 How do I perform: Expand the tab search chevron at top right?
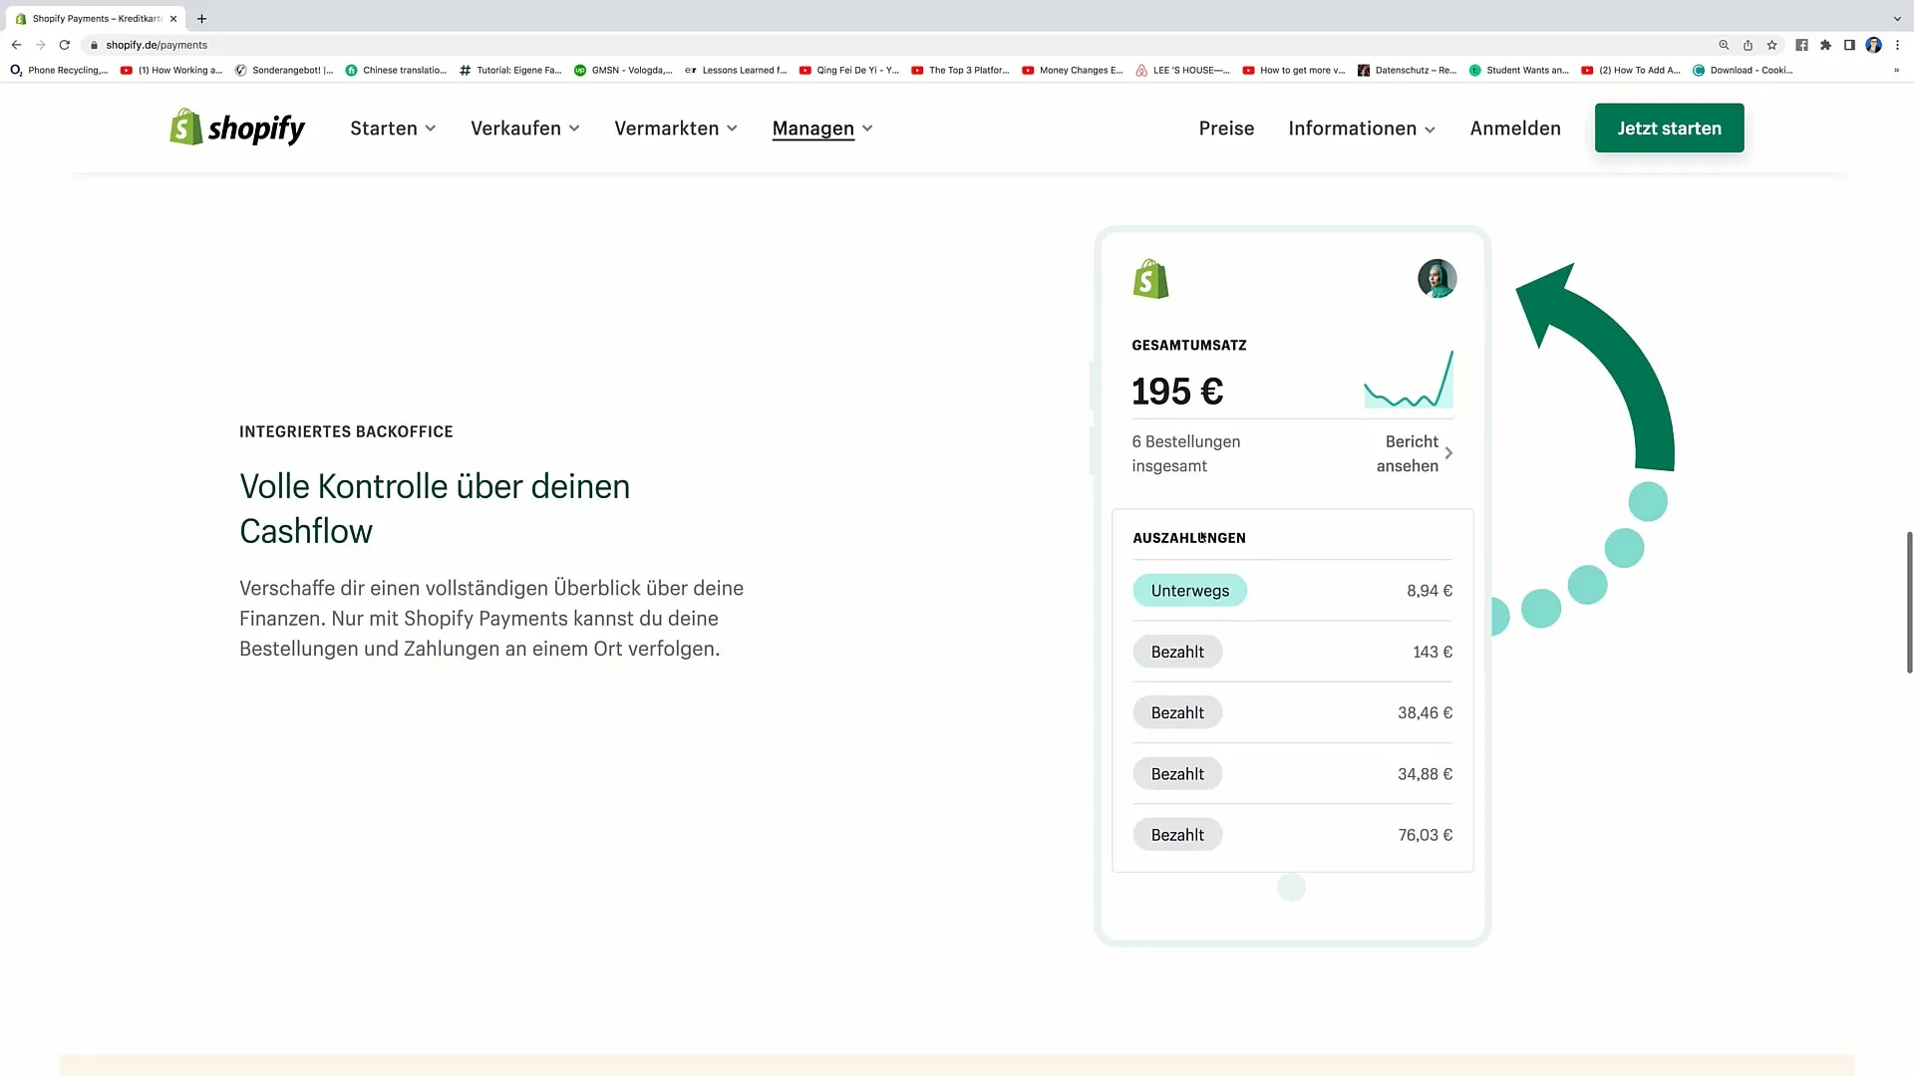[1897, 18]
